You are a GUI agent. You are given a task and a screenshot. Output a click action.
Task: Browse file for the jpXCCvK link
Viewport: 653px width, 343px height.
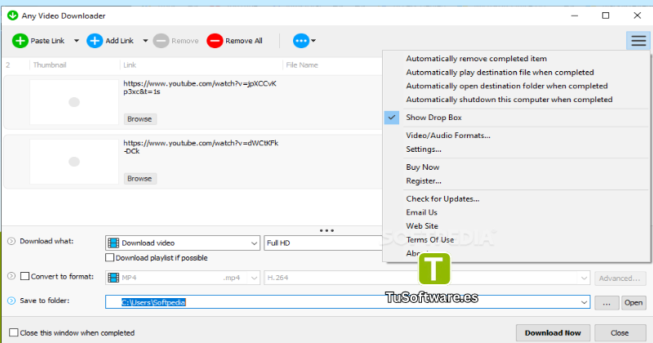pyautogui.click(x=140, y=118)
